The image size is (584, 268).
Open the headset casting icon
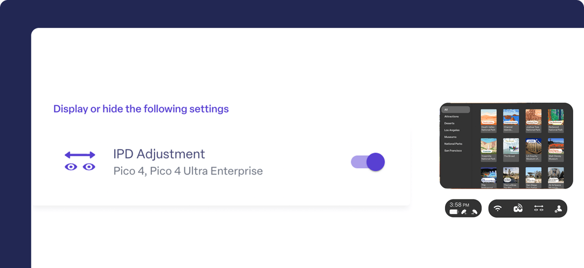[x=518, y=208]
